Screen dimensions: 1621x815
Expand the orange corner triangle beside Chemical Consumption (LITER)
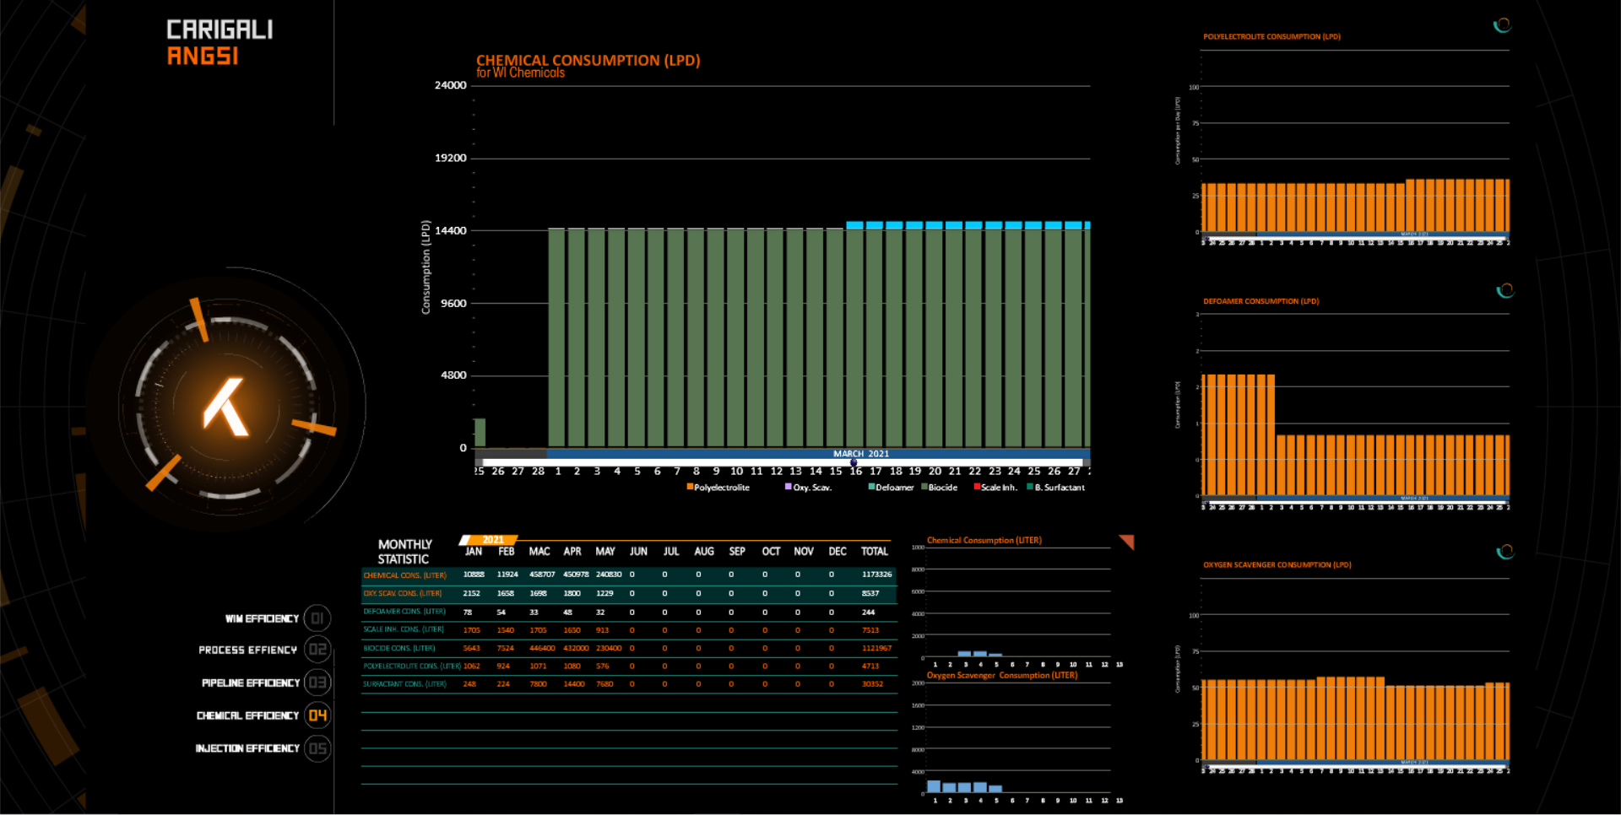click(1127, 541)
